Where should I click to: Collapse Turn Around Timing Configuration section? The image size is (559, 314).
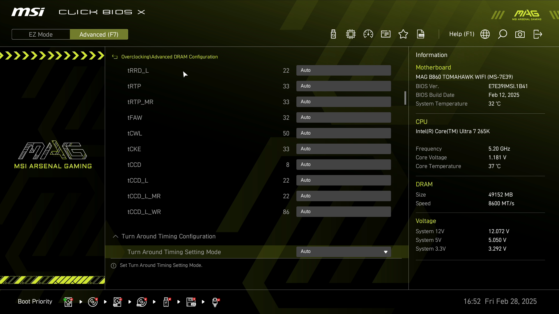click(x=116, y=236)
